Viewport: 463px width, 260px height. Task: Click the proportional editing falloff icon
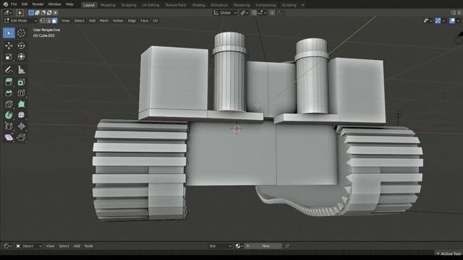279,13
